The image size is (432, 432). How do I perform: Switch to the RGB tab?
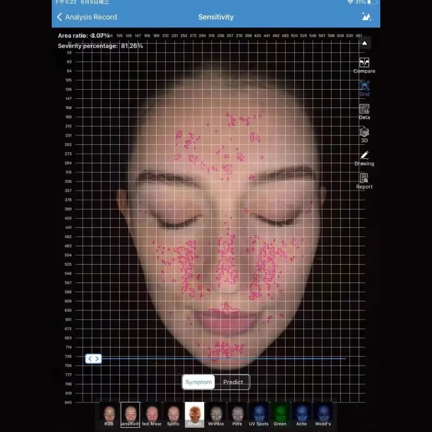109,416
